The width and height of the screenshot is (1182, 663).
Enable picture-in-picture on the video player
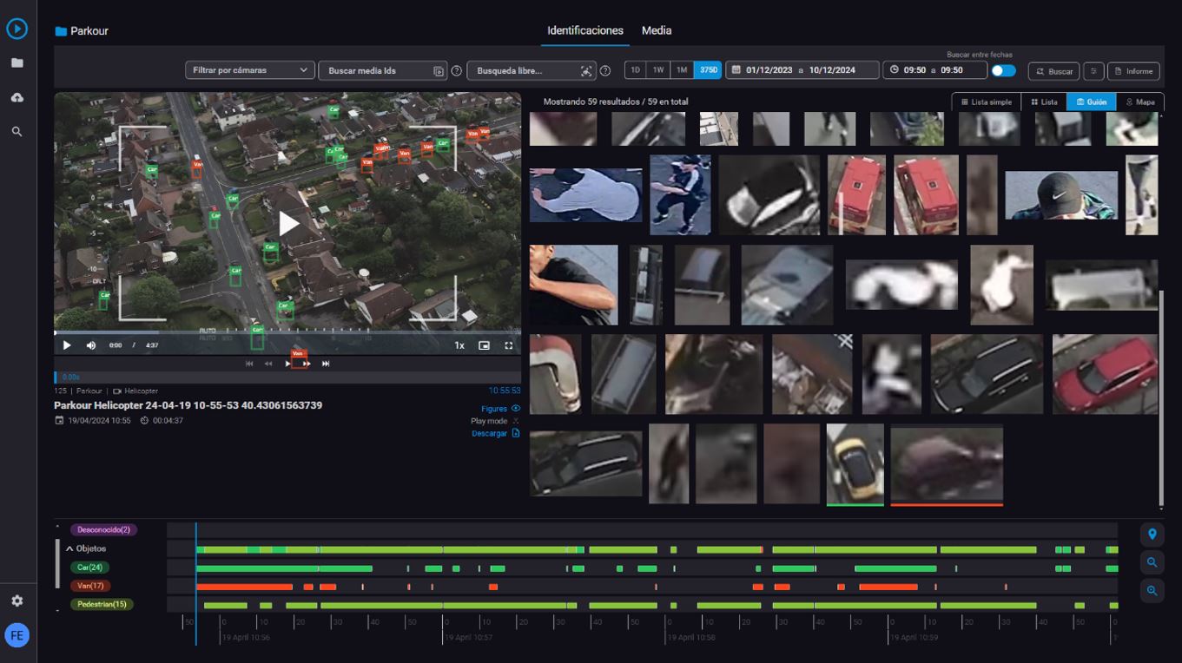tap(484, 345)
